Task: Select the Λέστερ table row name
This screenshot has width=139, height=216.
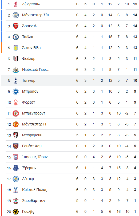Action: (28, 179)
